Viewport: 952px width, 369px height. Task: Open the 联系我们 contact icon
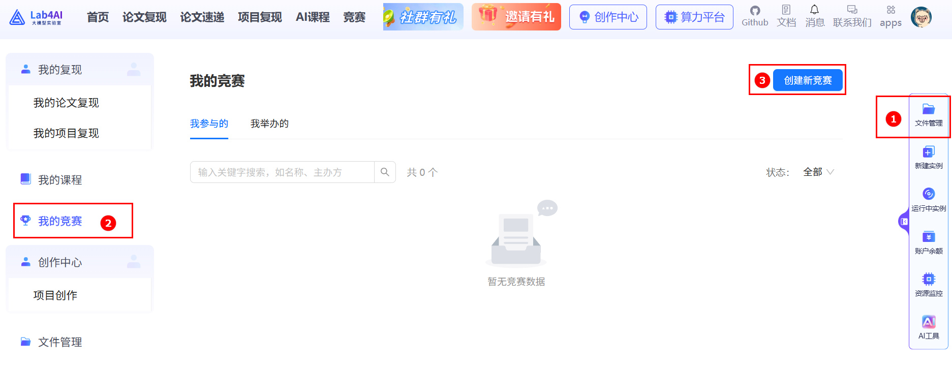[x=852, y=16]
